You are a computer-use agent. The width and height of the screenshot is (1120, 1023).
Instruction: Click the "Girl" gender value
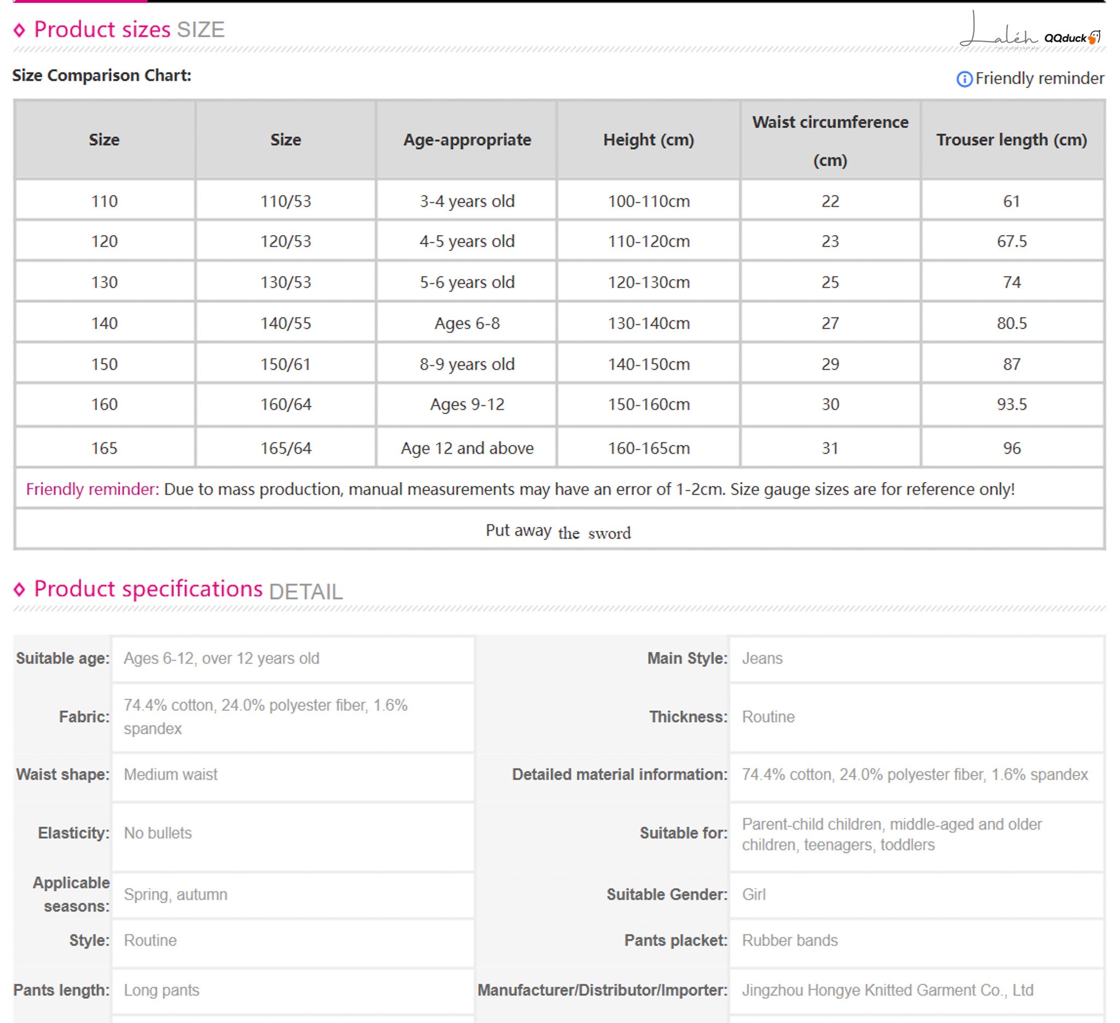point(754,894)
